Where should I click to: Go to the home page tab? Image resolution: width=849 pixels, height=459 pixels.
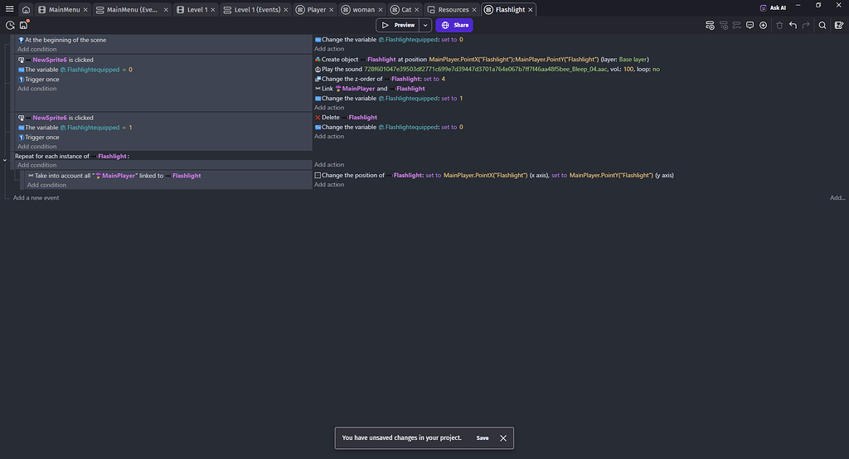(x=26, y=9)
